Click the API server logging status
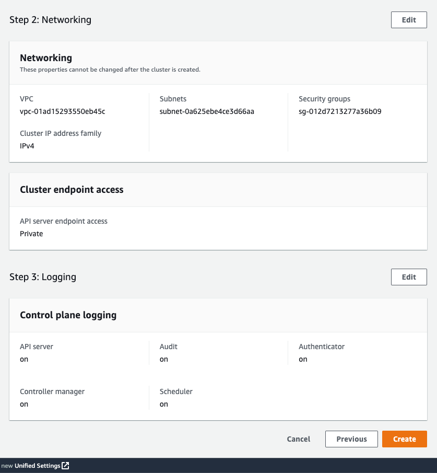Viewport: 437px width, 473px height. coord(24,359)
